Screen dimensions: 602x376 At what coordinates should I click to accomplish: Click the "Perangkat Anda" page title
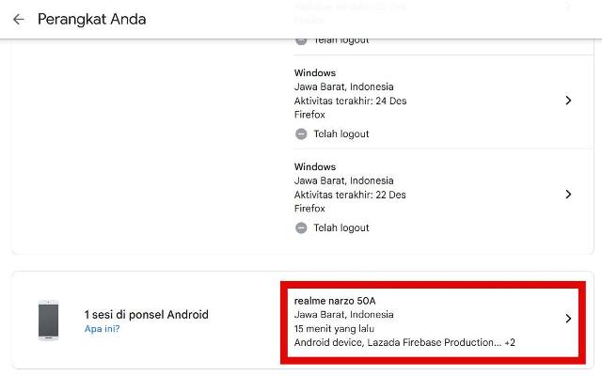pyautogui.click(x=92, y=20)
